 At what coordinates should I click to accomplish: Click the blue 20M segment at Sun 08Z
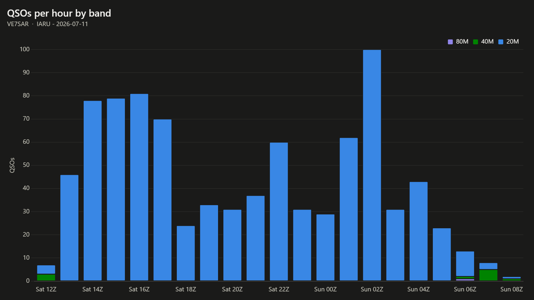click(x=512, y=278)
